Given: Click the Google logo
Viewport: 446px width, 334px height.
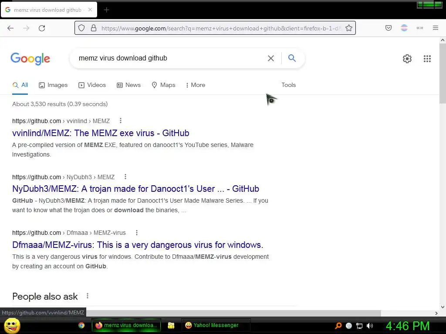Looking at the screenshot, I should click(30, 59).
